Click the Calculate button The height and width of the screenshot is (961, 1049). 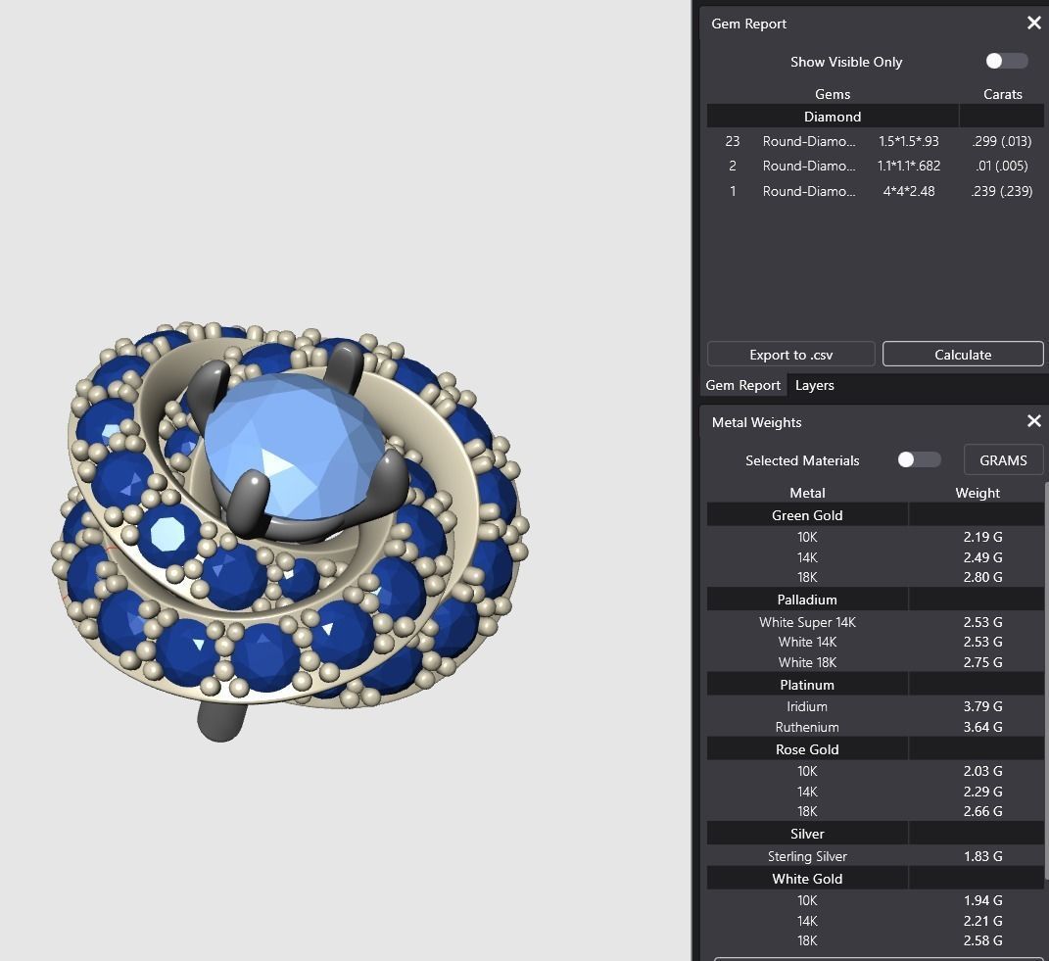(963, 354)
